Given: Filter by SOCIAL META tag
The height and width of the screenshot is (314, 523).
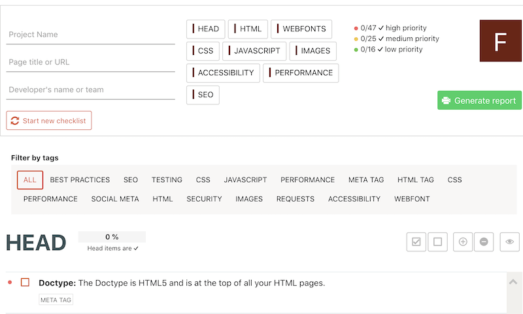Looking at the screenshot, I should click(x=115, y=199).
